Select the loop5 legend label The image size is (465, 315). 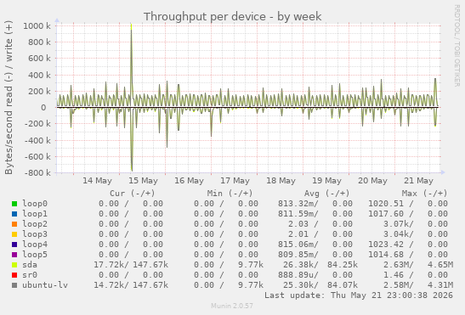click(x=35, y=254)
